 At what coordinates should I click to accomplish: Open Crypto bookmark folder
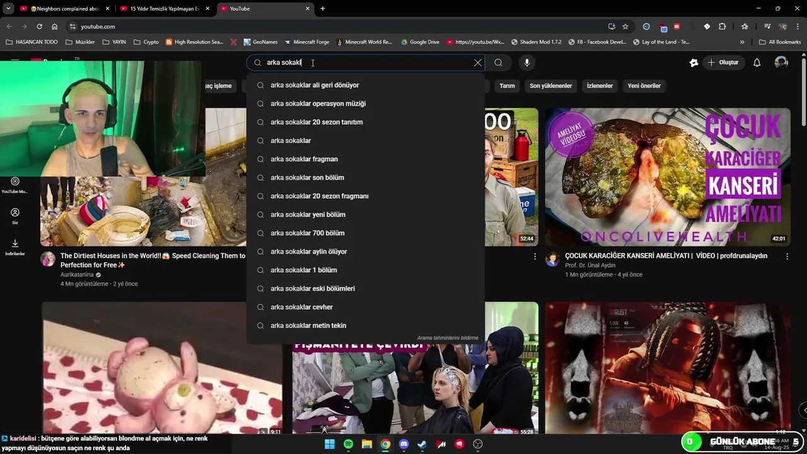(146, 42)
